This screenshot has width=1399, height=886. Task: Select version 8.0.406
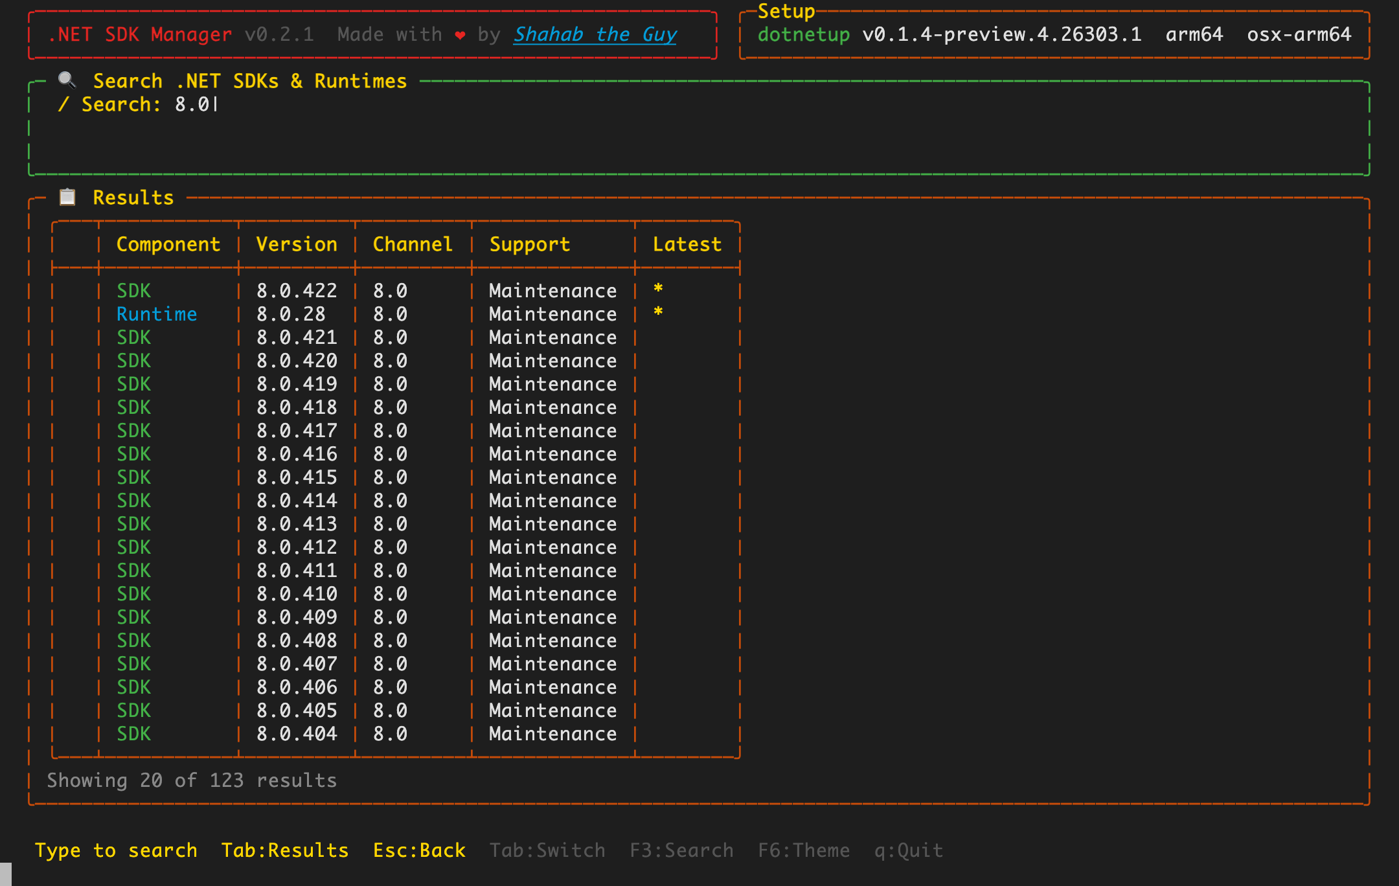297,687
